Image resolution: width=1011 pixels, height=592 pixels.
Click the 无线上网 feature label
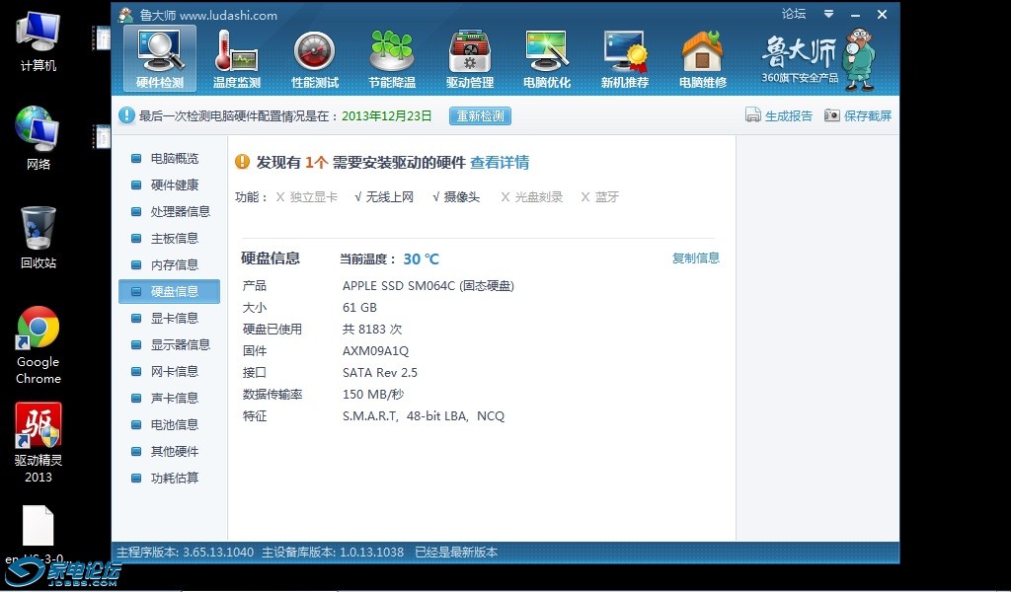(x=389, y=197)
